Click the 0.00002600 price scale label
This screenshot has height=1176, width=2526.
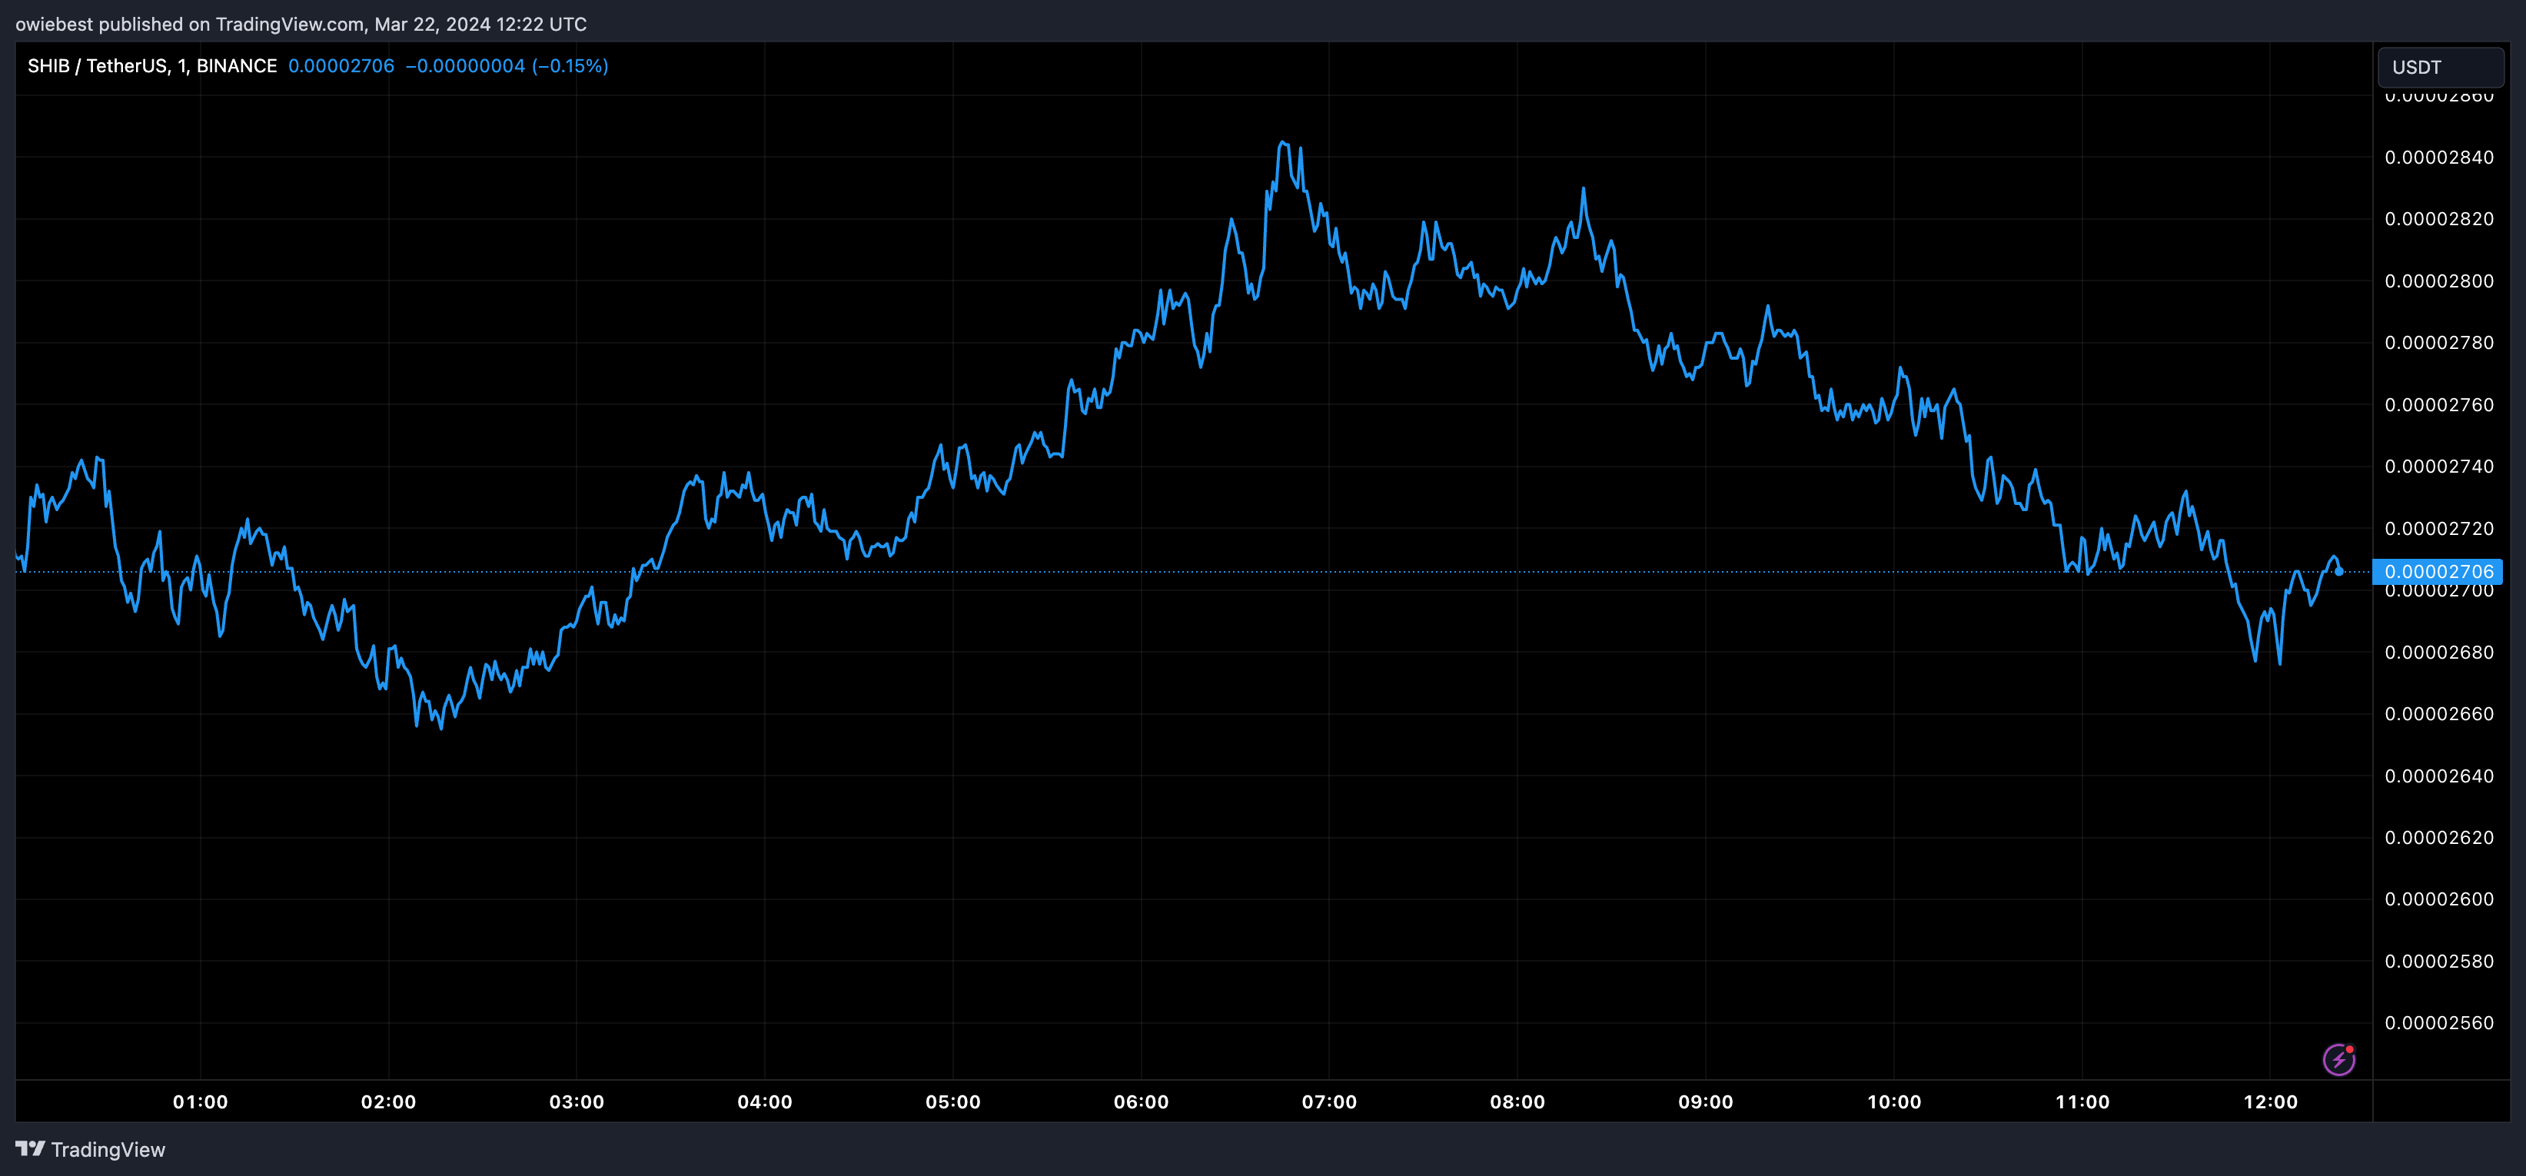[x=2438, y=899]
